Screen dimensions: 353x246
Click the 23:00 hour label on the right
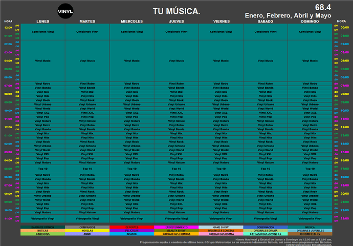(344, 218)
